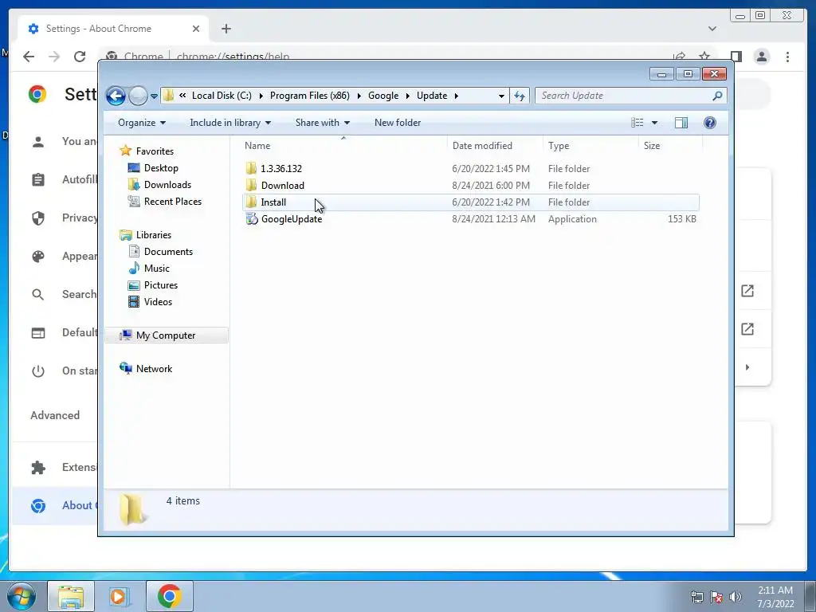The height and width of the screenshot is (612, 816).
Task: Select Google in the breadcrumb path
Action: (383, 96)
